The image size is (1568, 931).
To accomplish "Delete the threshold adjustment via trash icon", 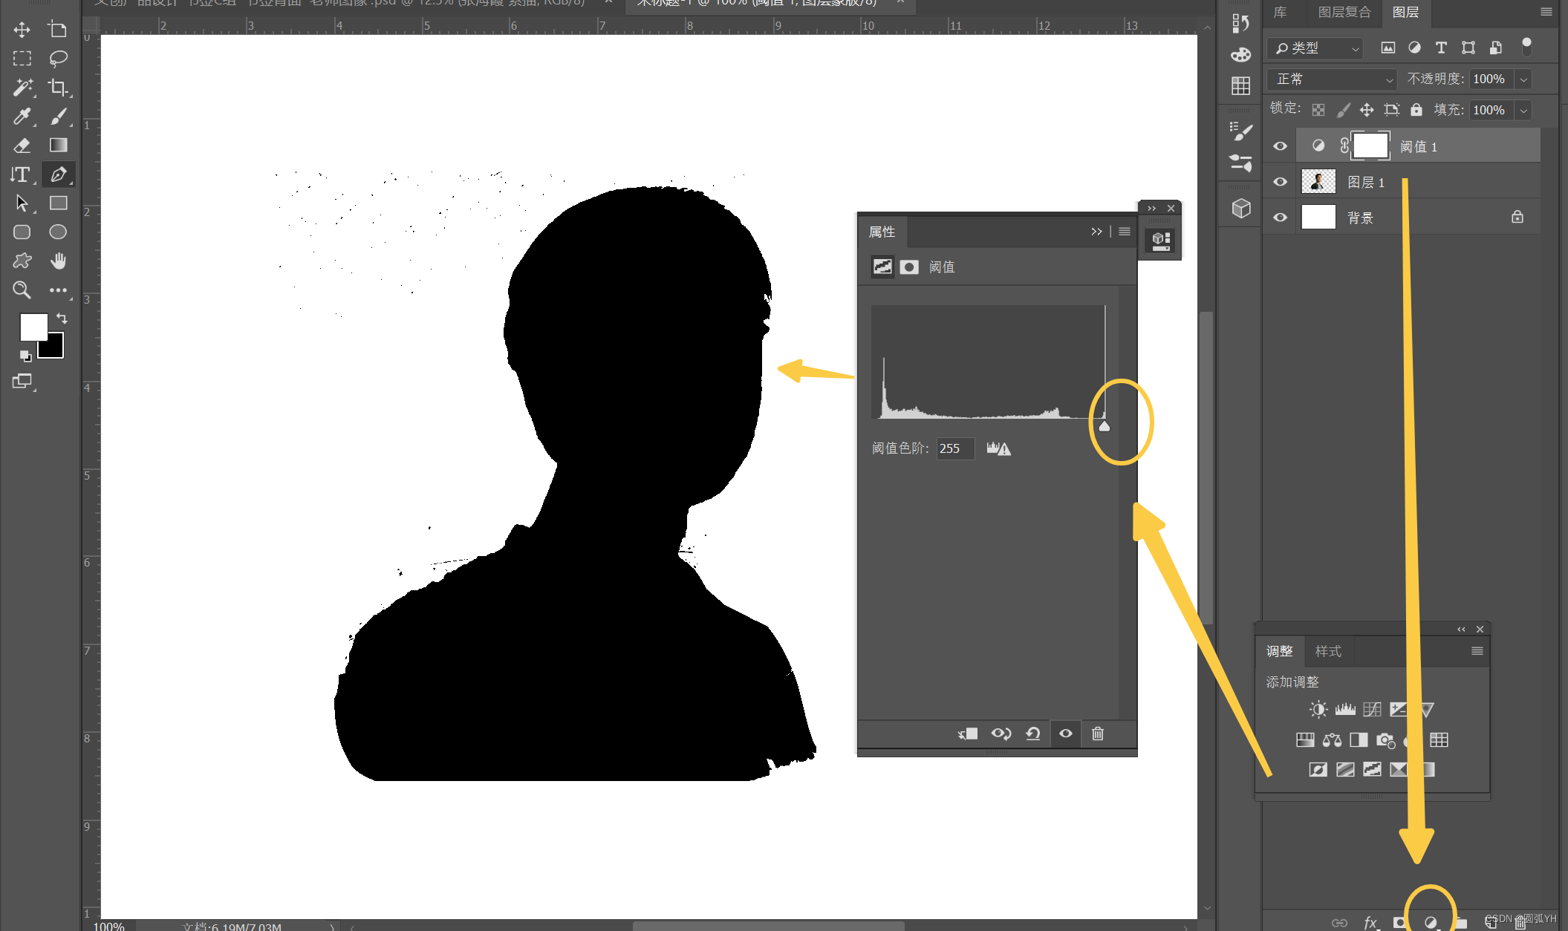I will coord(1098,734).
